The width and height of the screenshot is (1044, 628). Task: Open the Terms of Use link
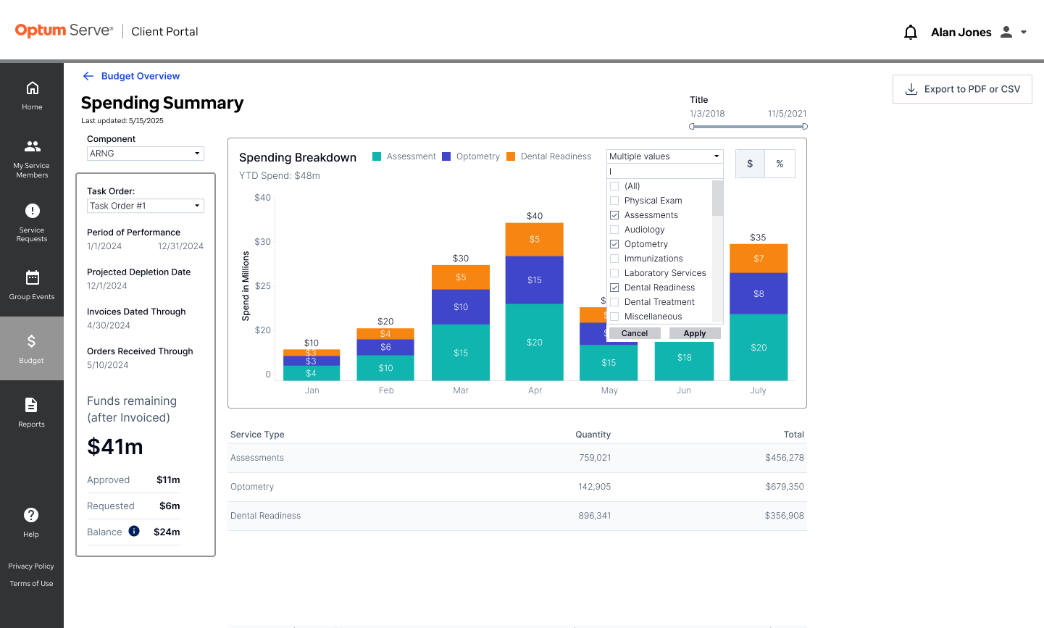click(x=31, y=584)
